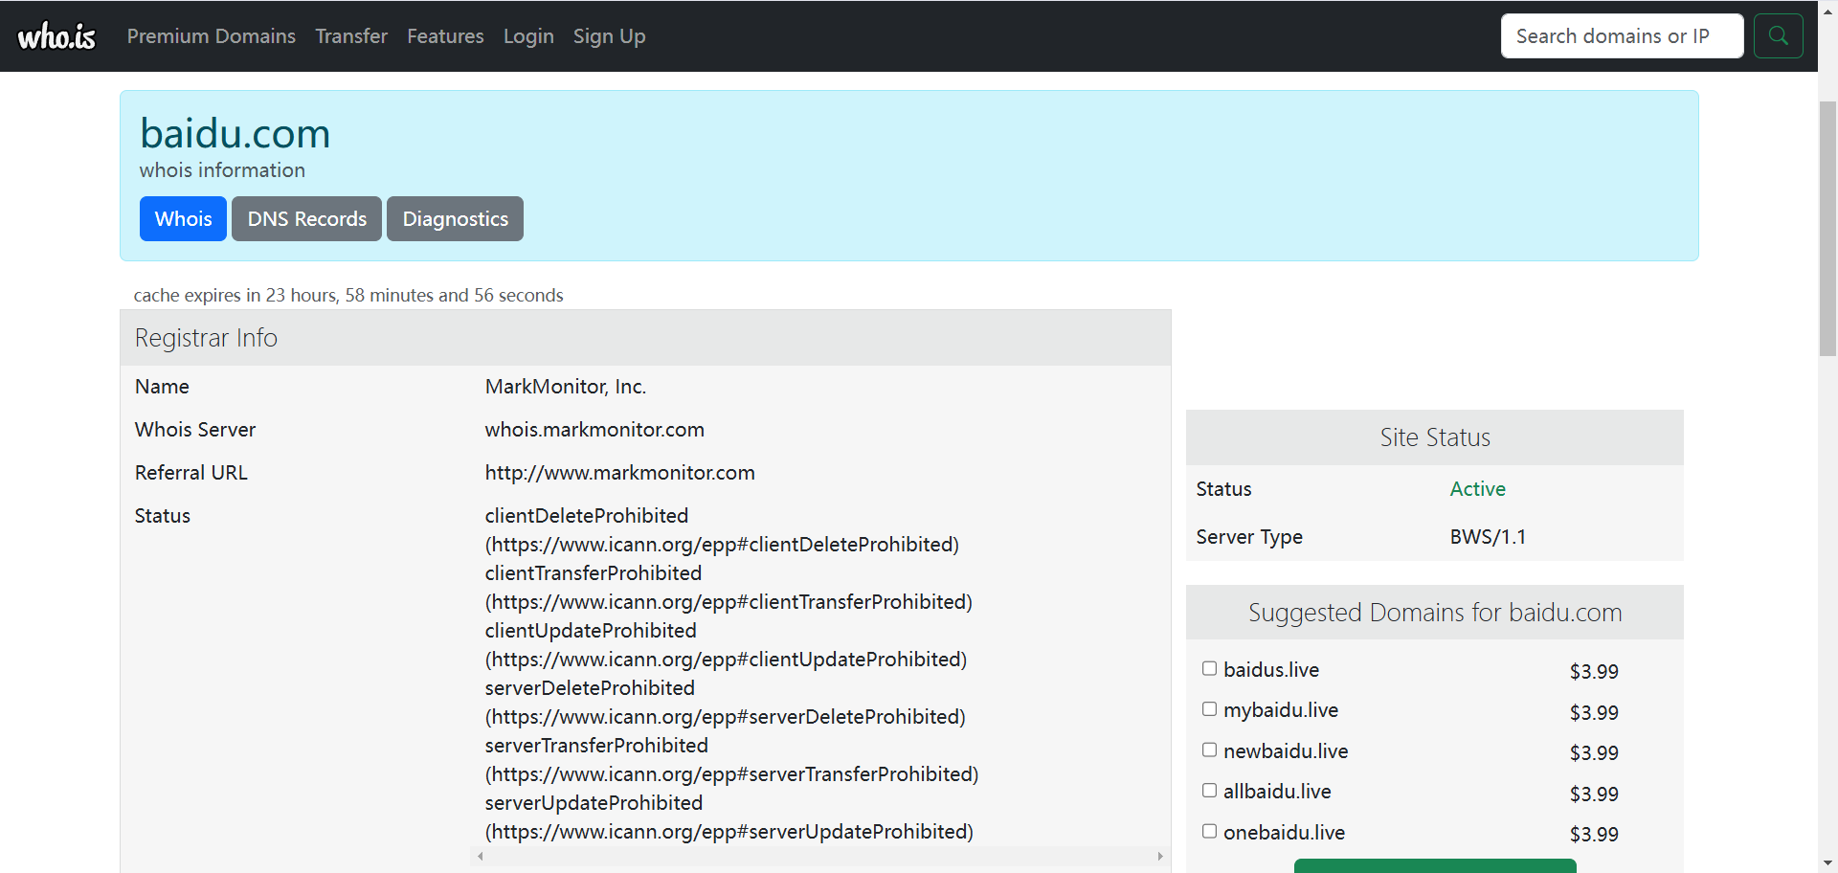Open the DNS Records tab
Screen dimensions: 1838x873
pyautogui.click(x=306, y=219)
